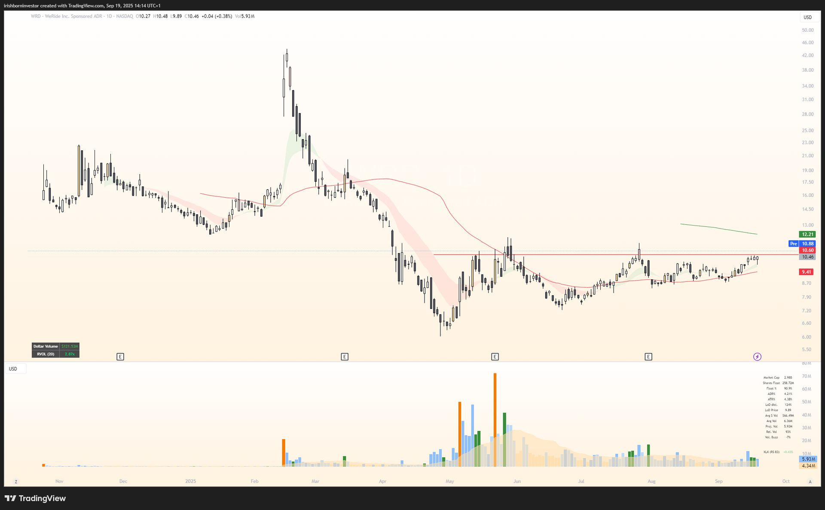The width and height of the screenshot is (825, 510).
Task: Click the Vol. Buzz -7% stat row
Action: (x=778, y=437)
